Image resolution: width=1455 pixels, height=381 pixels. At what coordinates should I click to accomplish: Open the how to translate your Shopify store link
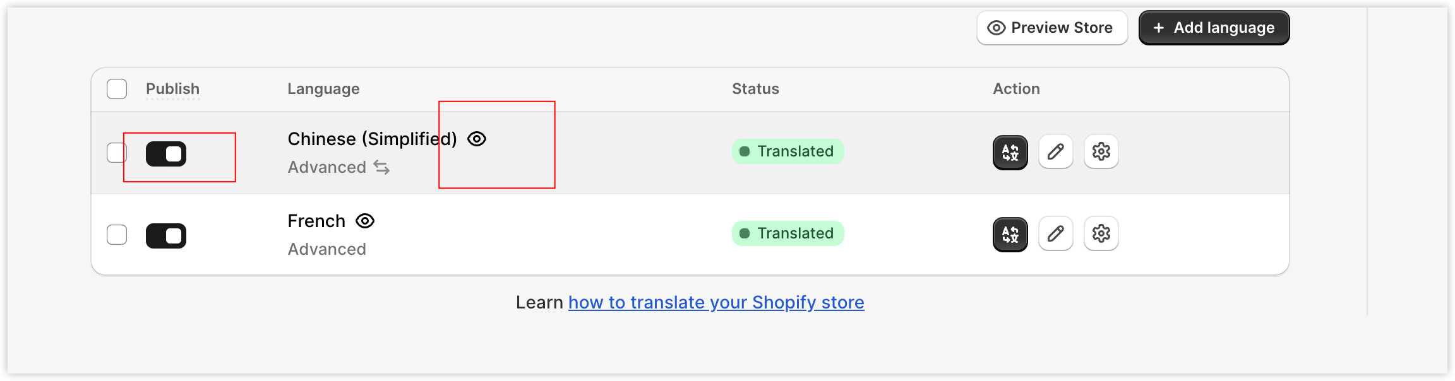click(x=716, y=302)
